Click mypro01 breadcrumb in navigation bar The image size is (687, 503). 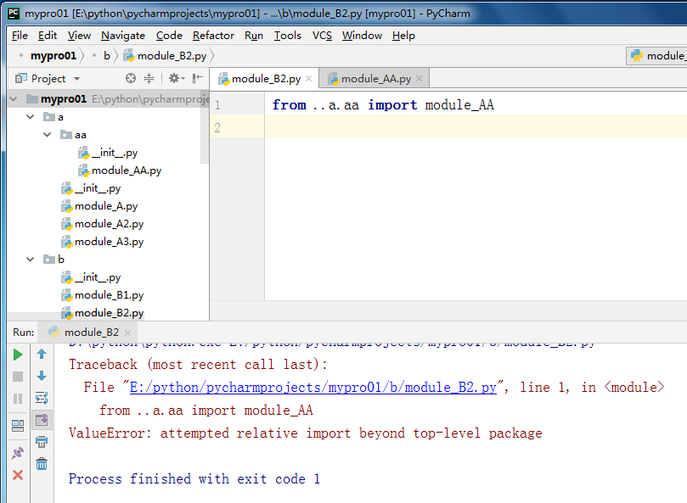point(53,56)
